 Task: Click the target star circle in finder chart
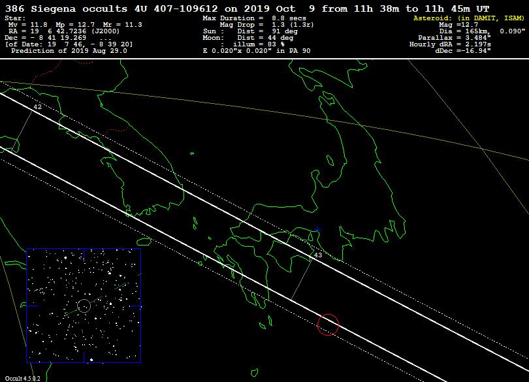pos(84,306)
